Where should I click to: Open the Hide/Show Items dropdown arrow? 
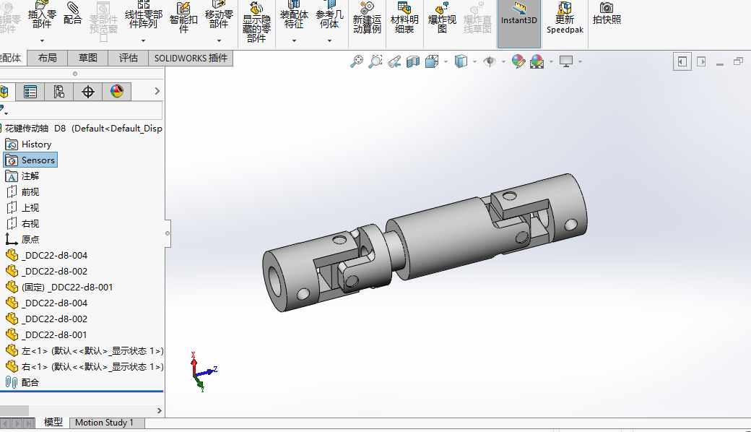coord(503,62)
